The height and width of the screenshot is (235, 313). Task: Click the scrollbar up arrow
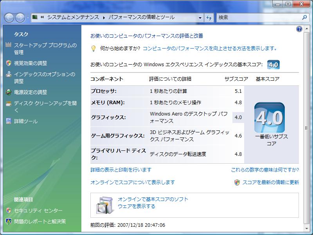[306, 29]
